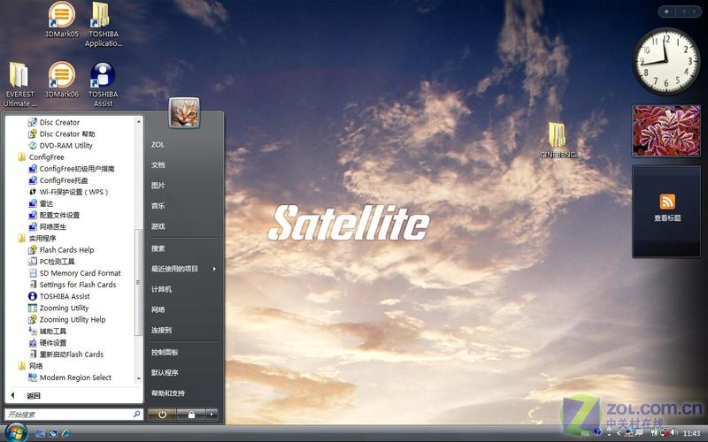Launch PC检测工具

click(51, 262)
